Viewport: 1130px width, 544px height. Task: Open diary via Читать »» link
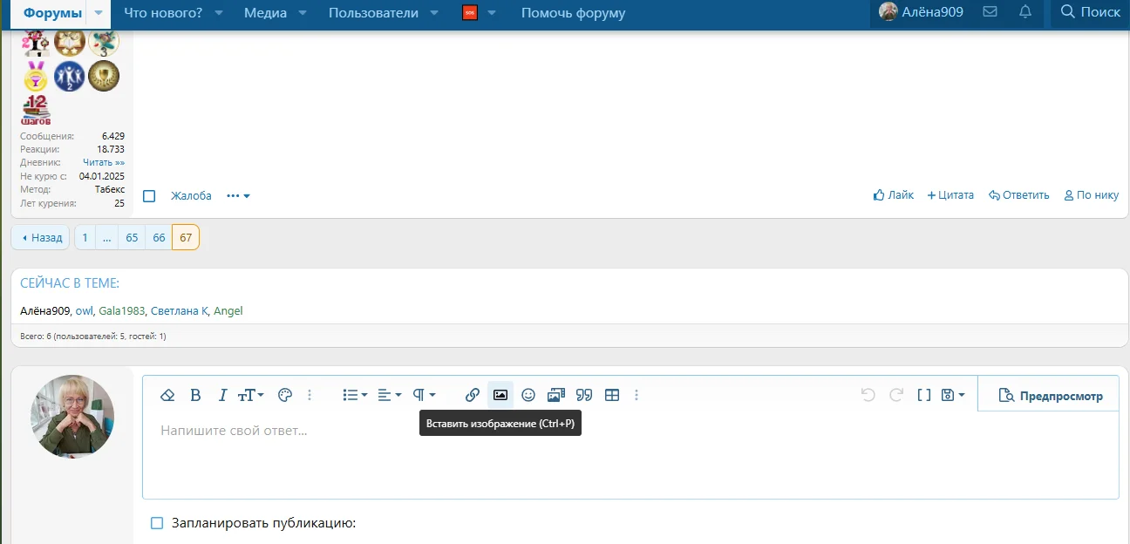pyautogui.click(x=104, y=162)
